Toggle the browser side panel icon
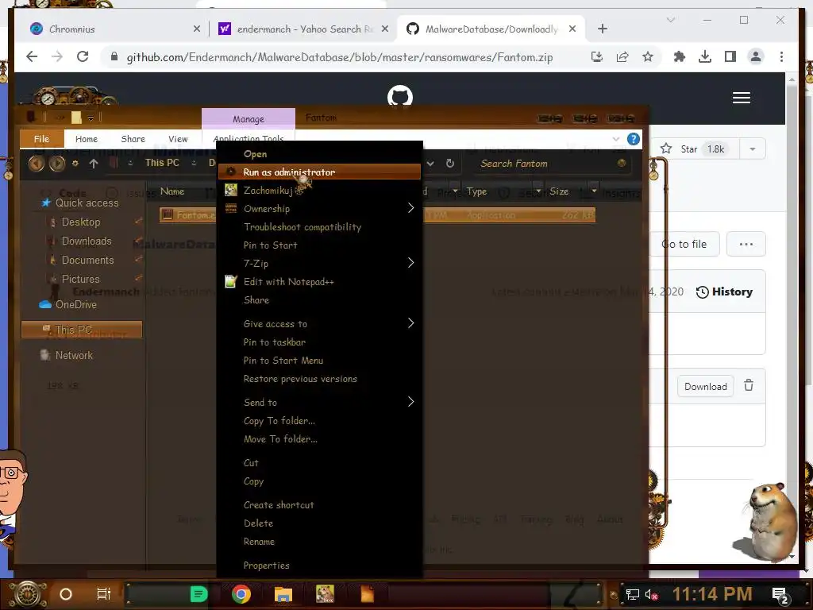 tap(730, 57)
